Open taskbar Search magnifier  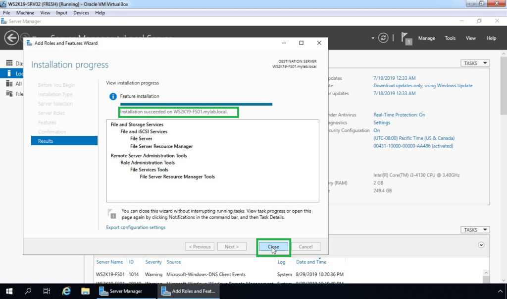(x=28, y=291)
